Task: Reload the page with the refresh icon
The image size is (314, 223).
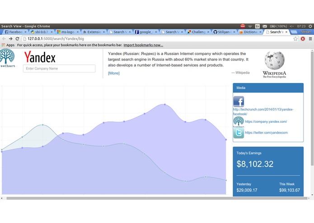Action: point(18,39)
